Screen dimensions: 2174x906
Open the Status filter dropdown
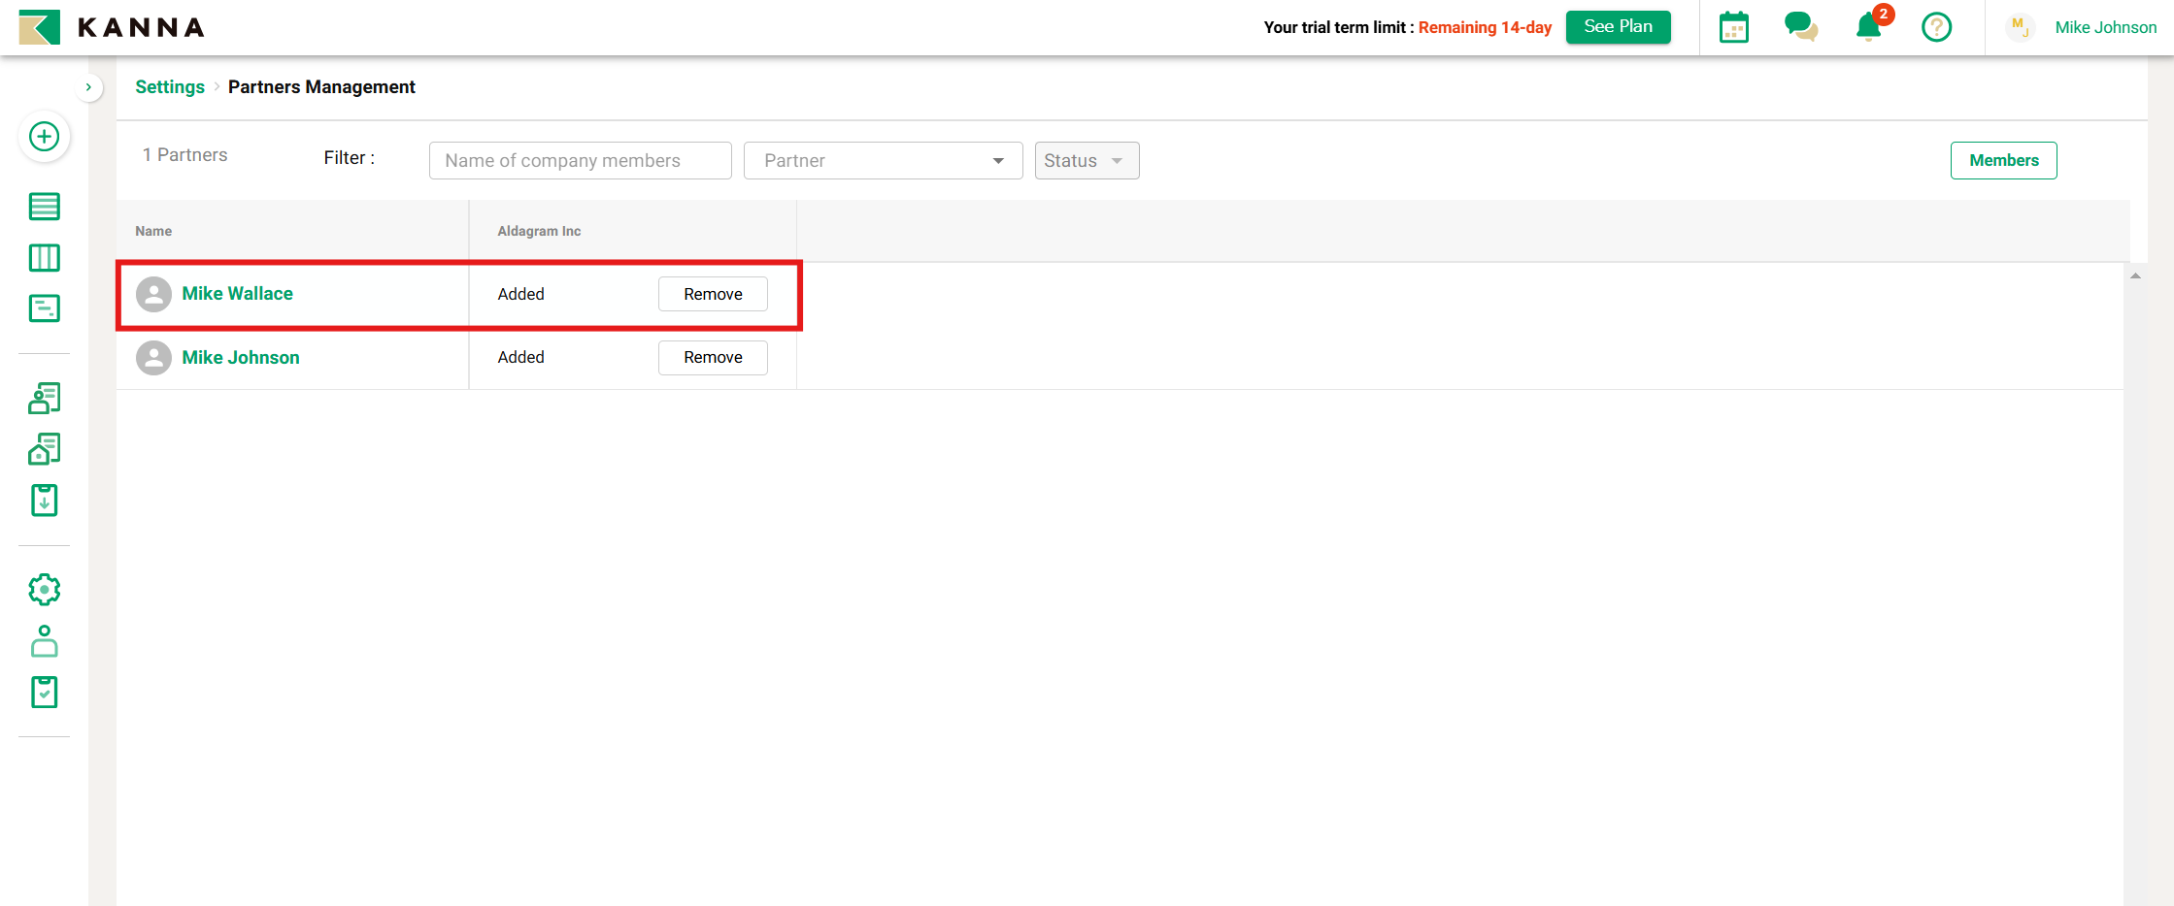coord(1086,161)
